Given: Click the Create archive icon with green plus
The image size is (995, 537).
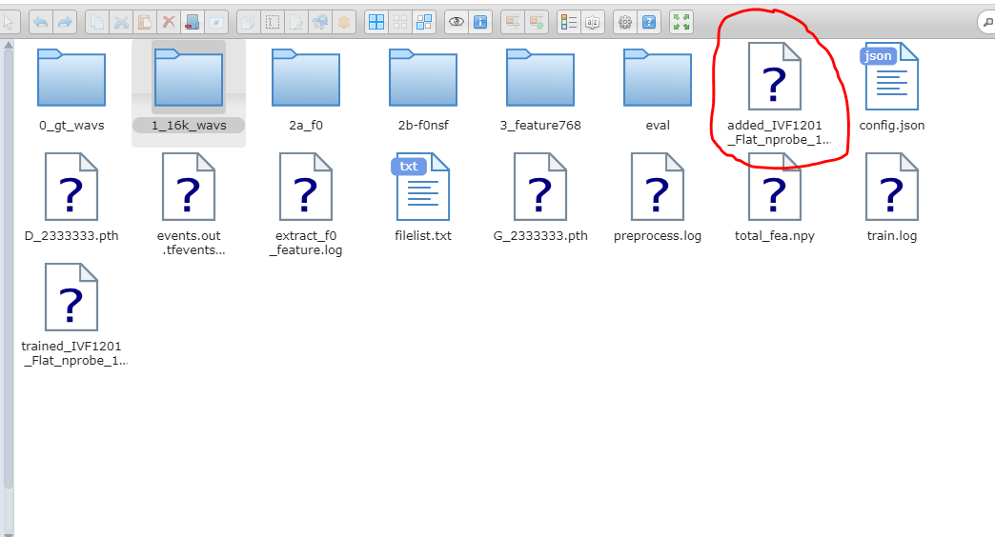Looking at the screenshot, I should point(537,22).
